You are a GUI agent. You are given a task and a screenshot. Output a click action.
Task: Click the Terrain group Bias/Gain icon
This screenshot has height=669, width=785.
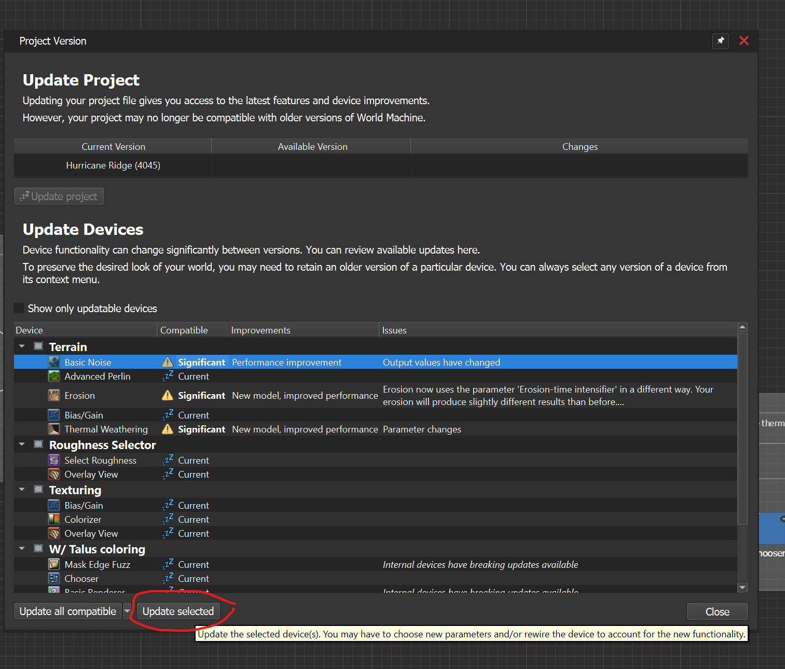(54, 415)
